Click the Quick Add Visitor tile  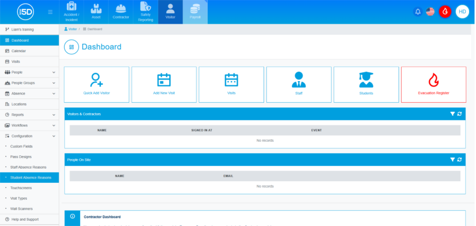click(x=96, y=84)
